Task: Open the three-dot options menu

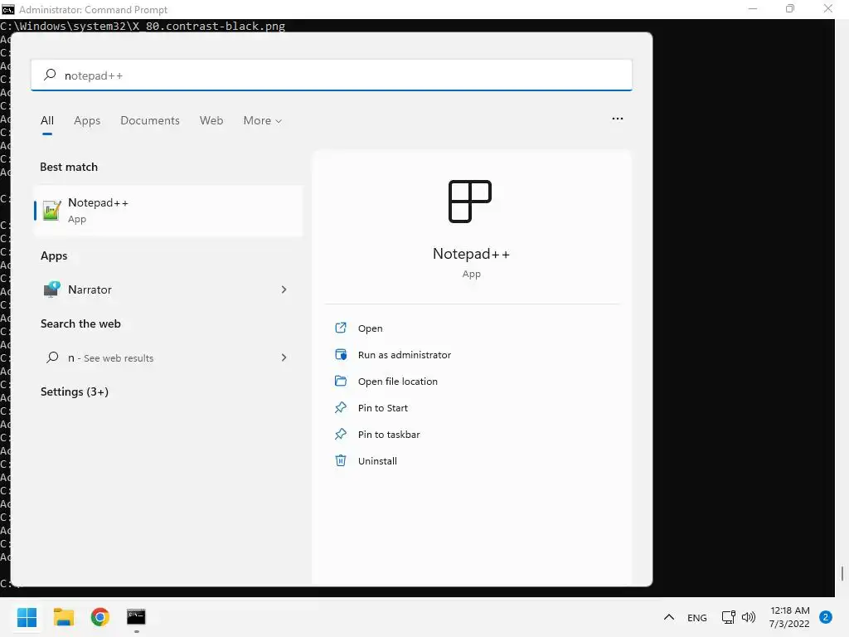Action: pos(617,119)
